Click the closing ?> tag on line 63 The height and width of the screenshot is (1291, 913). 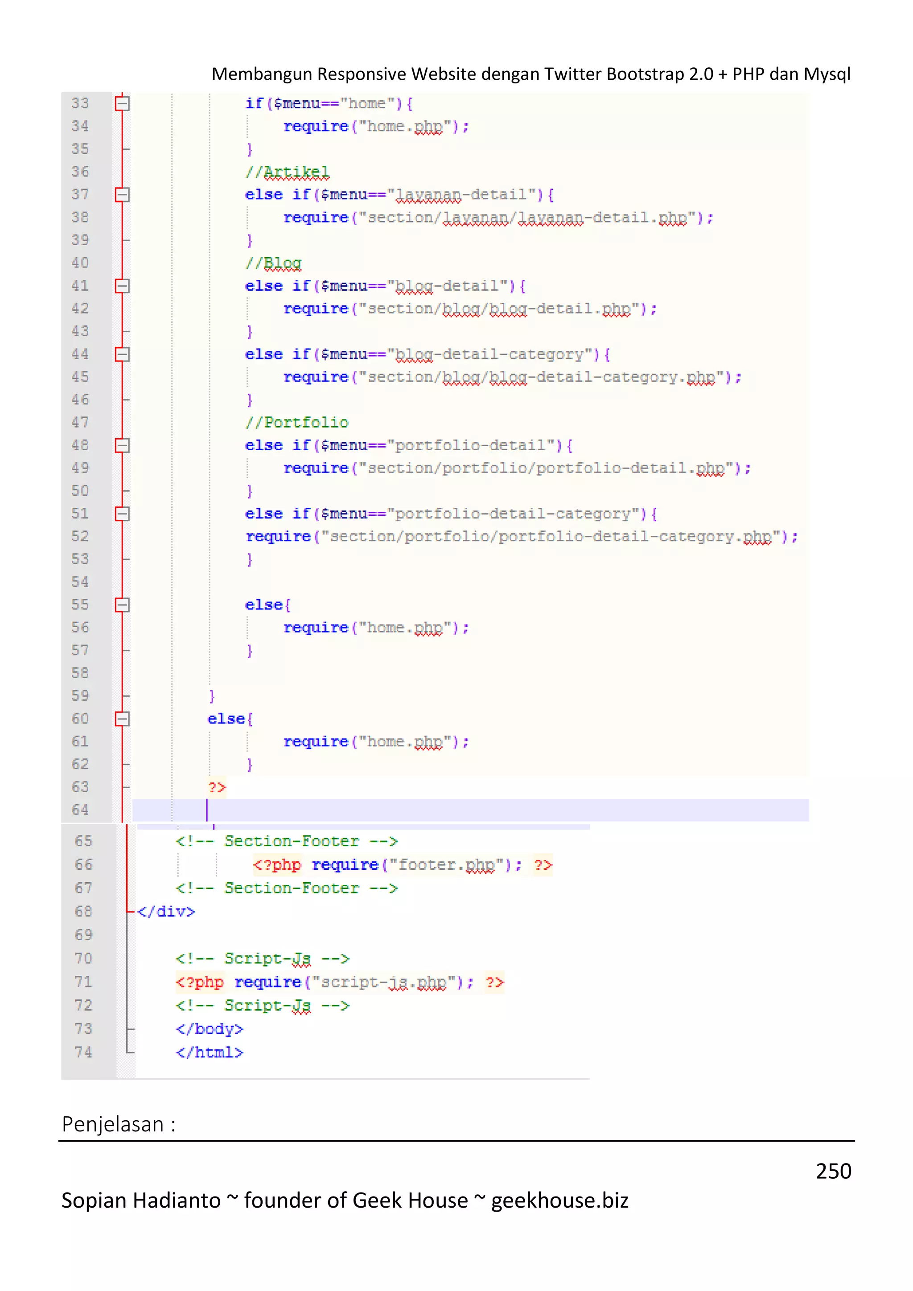coord(217,787)
